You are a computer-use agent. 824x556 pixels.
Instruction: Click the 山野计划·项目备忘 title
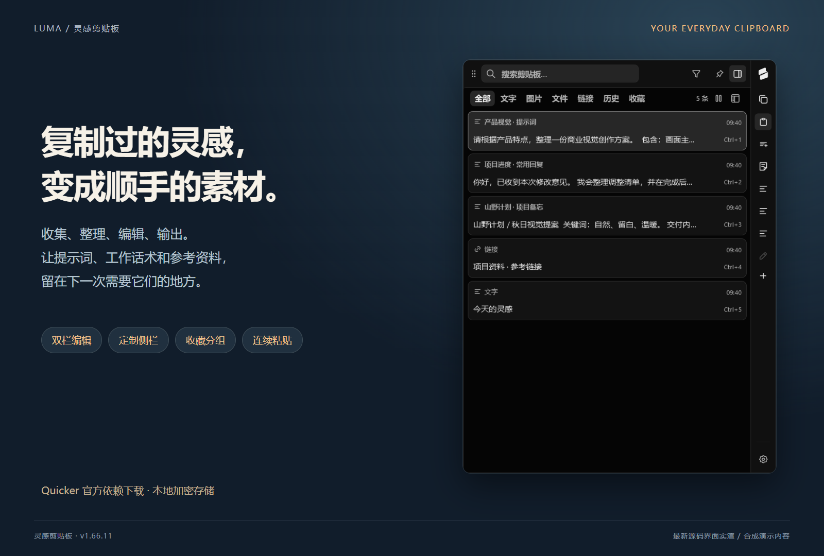pos(513,207)
